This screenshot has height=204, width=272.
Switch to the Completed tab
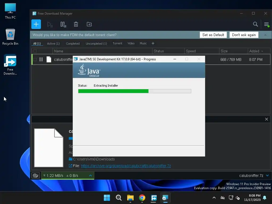73,44
